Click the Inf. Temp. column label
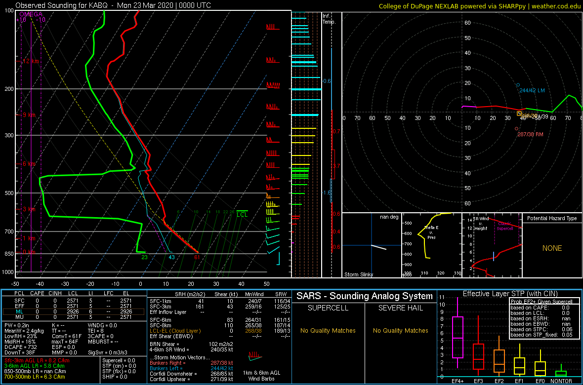Screen dimensions: 583x385 (x=329, y=19)
